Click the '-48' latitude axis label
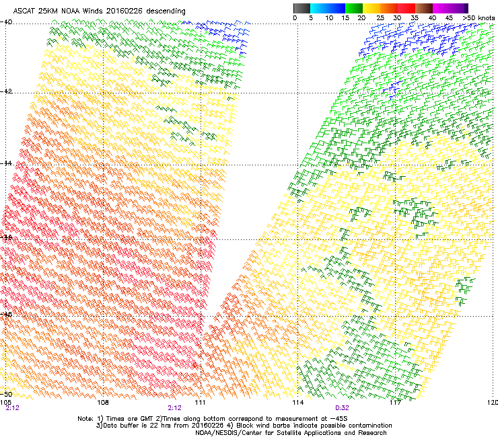 click(x=6, y=314)
